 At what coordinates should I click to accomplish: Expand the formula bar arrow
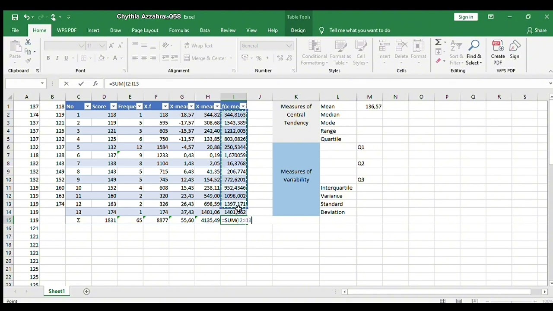[550, 83]
